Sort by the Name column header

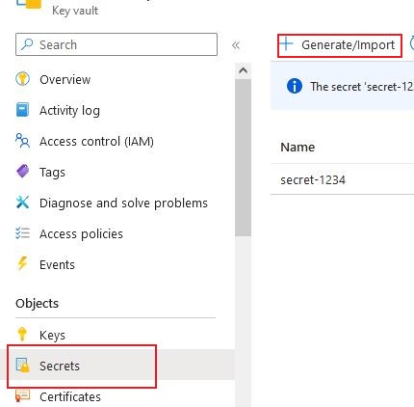point(298,148)
